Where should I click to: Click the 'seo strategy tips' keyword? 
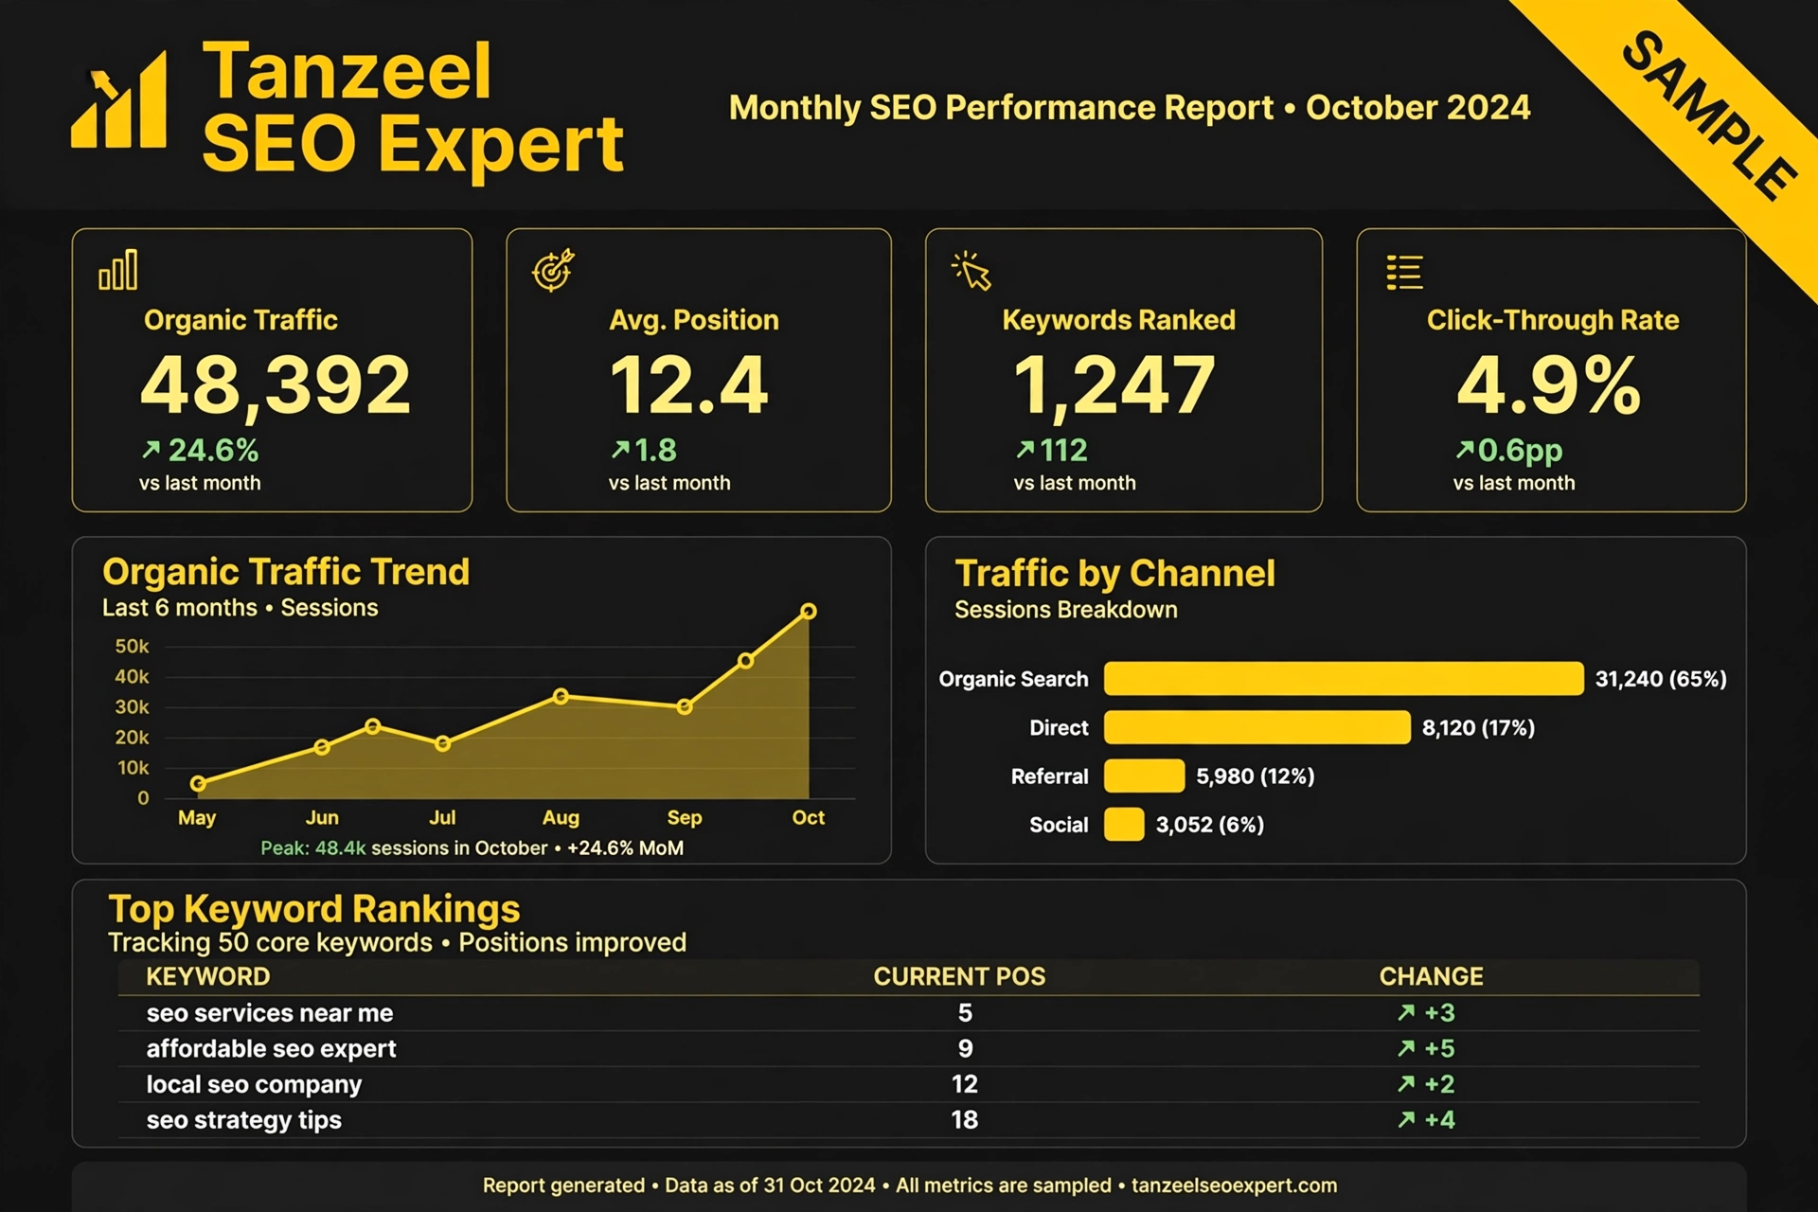coord(243,1120)
